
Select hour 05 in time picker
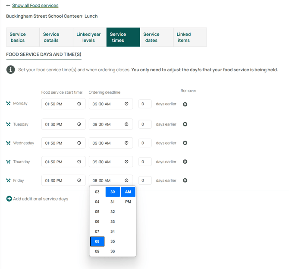pos(97,212)
